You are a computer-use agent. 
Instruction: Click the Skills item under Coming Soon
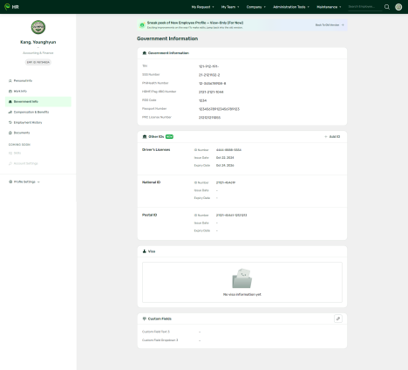pos(38,154)
